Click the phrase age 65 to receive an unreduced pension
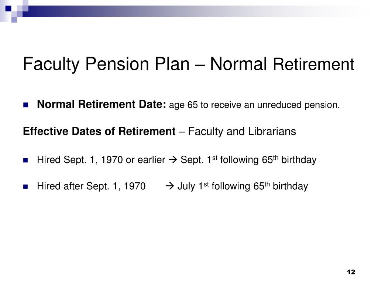Viewport: 378px width, 284px height. pyautogui.click(x=254, y=105)
